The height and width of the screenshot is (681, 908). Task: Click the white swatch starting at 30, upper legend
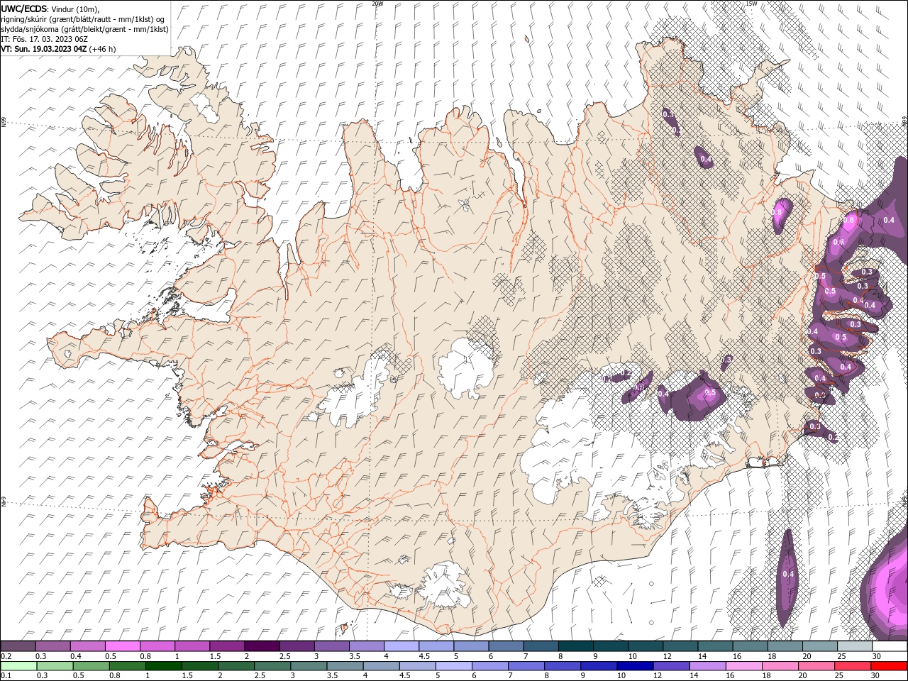click(x=890, y=646)
